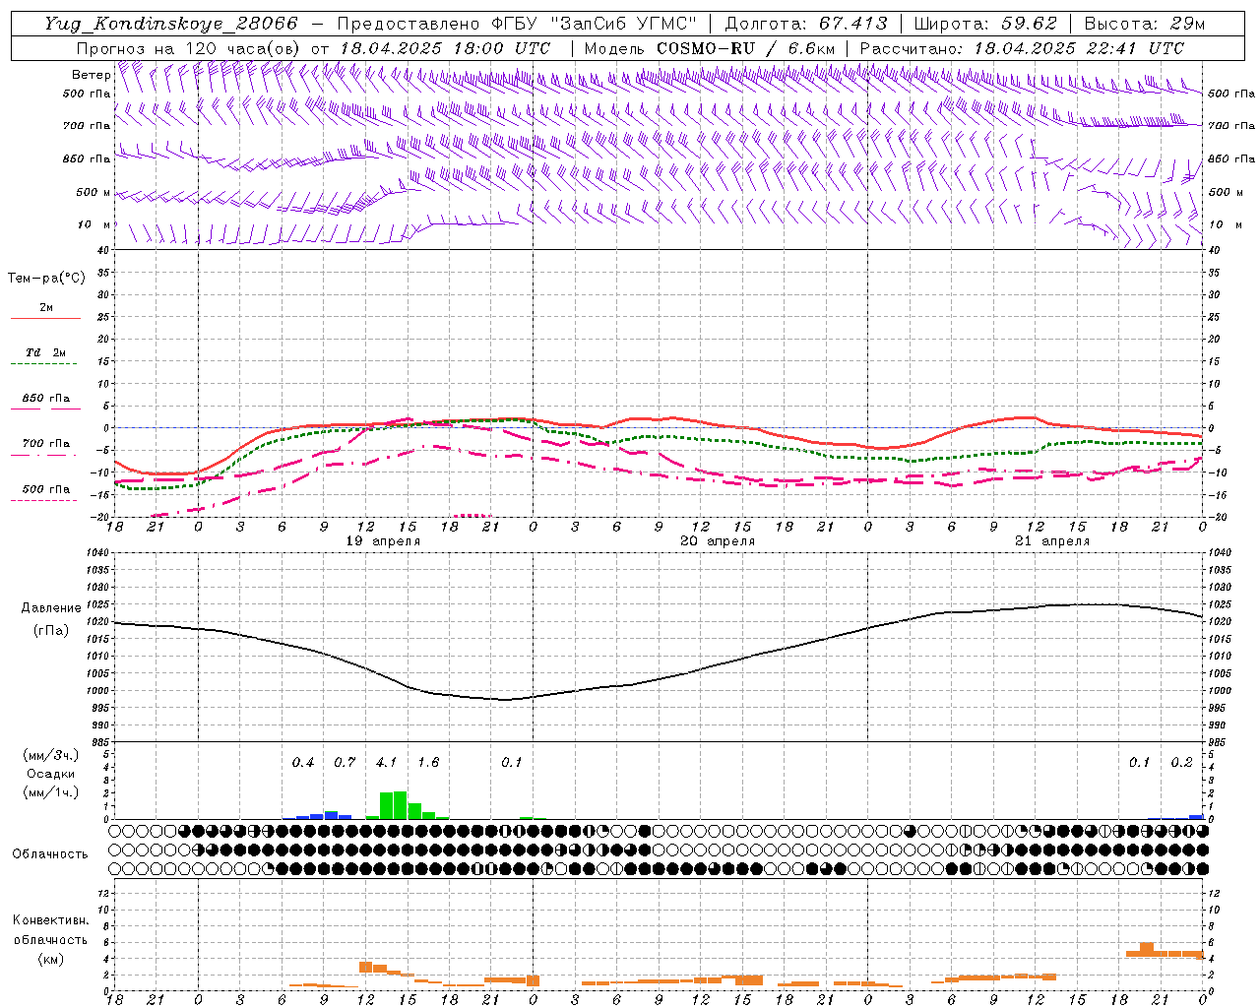Click the (мм/1ч.) precipitation unit label
This screenshot has width=1260, height=1008.
point(51,792)
